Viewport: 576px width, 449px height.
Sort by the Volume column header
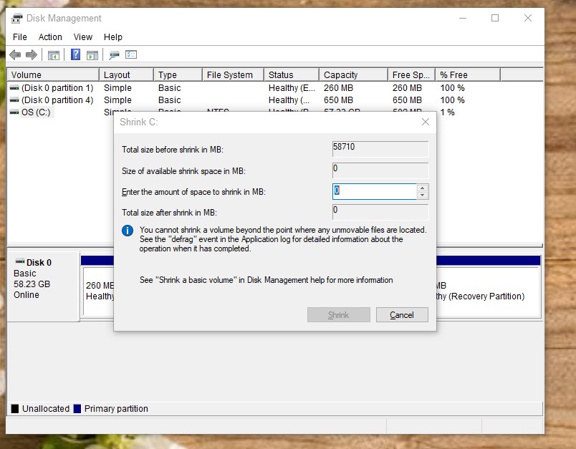click(53, 75)
